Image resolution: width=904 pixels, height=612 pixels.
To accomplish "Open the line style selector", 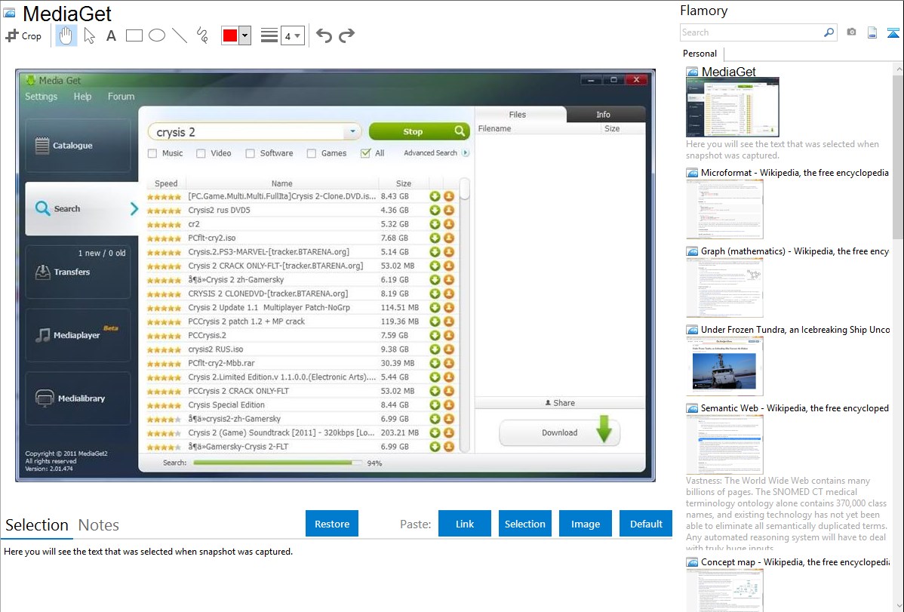I will 269,35.
